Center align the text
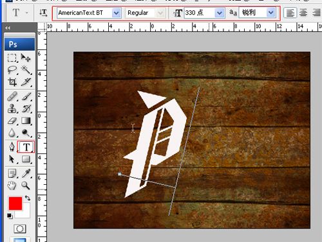Screen dimensions: 322x242 coord(303,13)
